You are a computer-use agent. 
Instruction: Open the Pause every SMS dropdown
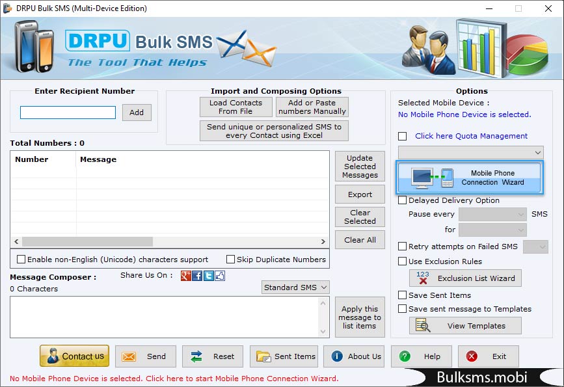(493, 215)
